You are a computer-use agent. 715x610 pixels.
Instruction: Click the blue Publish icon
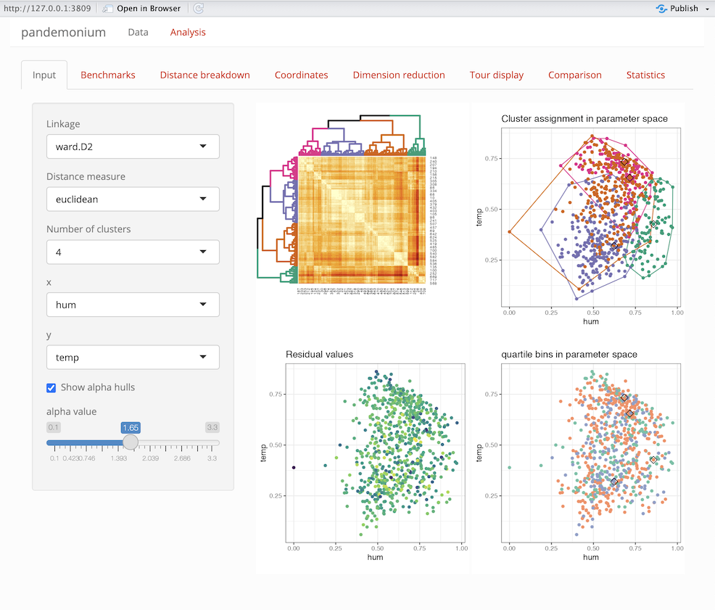click(661, 9)
